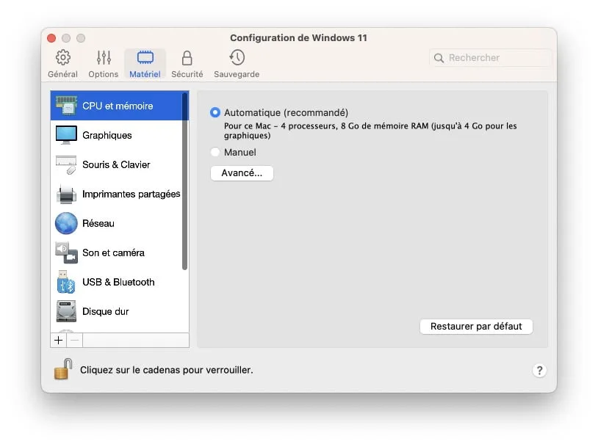The height and width of the screenshot is (447, 598).
Task: Switch to Options tab label
Action: pos(104,74)
